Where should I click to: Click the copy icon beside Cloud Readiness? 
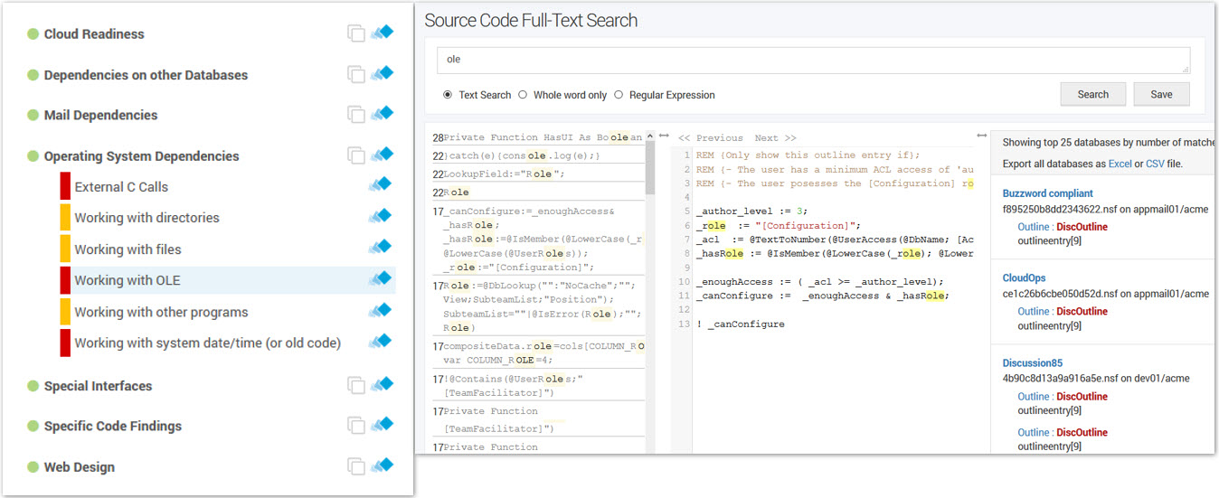pyautogui.click(x=355, y=33)
